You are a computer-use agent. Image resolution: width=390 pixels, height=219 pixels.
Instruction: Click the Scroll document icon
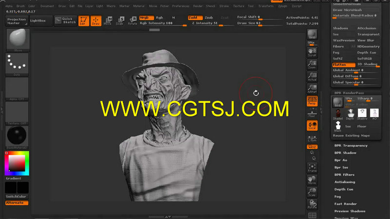[312, 52]
